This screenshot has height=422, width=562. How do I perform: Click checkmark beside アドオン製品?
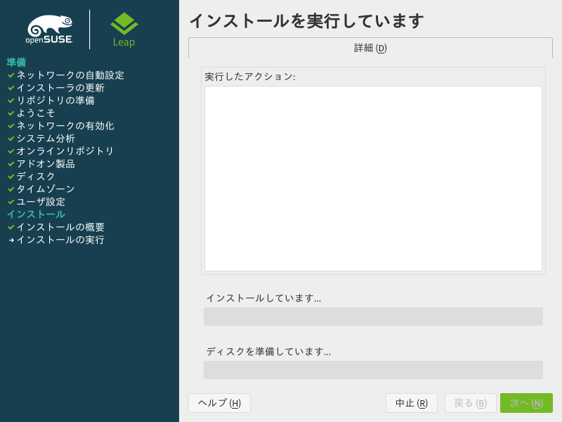[11, 164]
